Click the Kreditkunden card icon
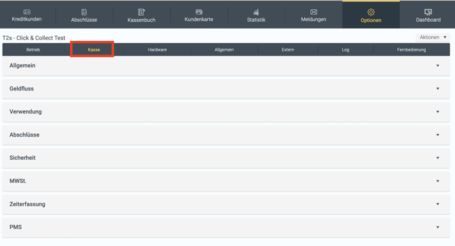The height and width of the screenshot is (246, 455). pos(26,12)
